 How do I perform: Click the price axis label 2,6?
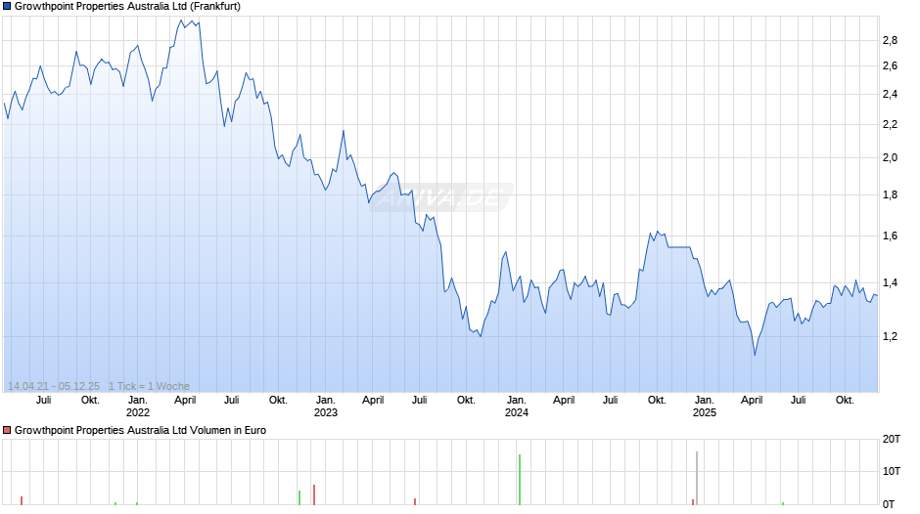[x=890, y=66]
